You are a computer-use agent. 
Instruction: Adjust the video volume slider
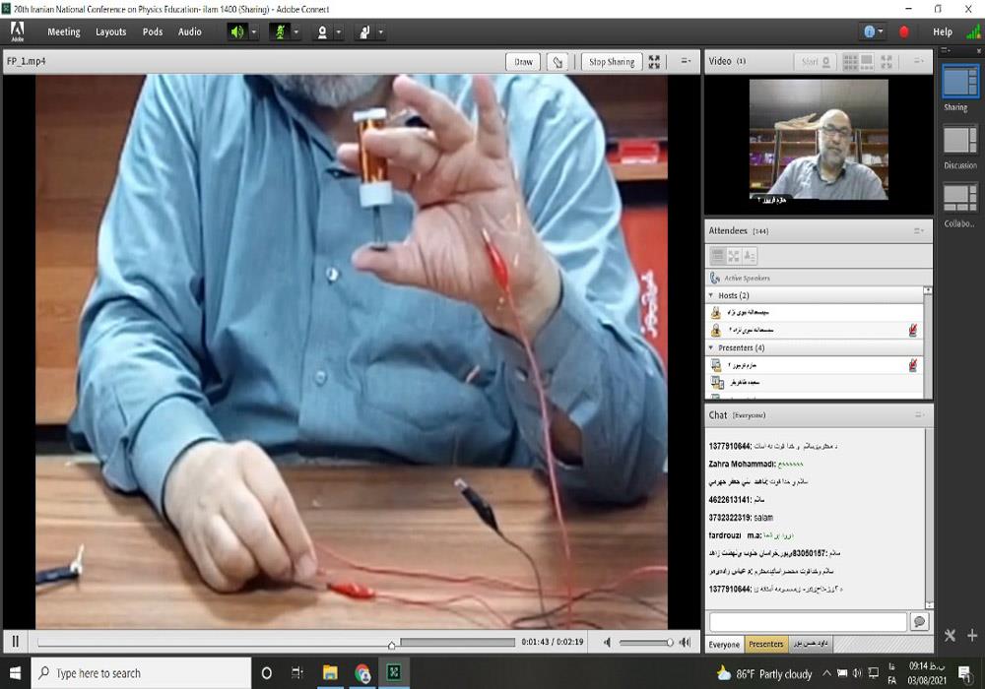pos(645,643)
